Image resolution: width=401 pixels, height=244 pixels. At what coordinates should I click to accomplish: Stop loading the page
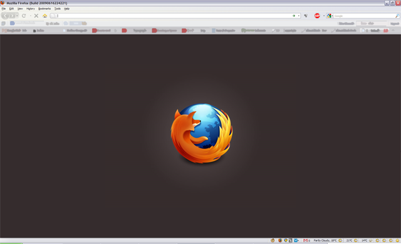[36, 16]
